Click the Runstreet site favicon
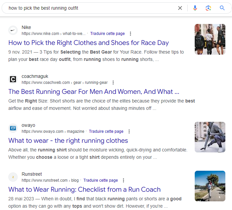 13,177
